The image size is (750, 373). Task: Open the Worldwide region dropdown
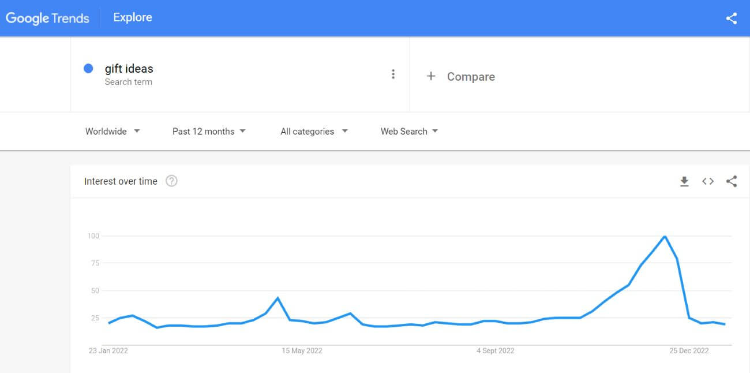[112, 131]
